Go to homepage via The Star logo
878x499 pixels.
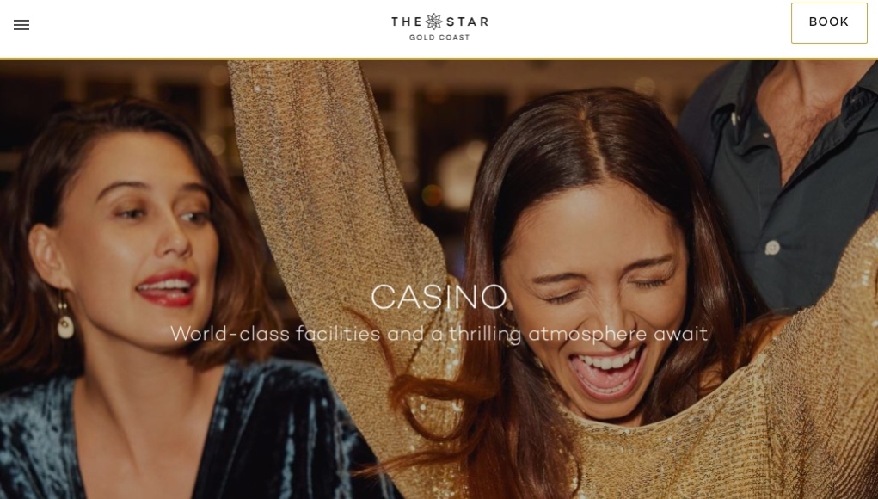439,27
